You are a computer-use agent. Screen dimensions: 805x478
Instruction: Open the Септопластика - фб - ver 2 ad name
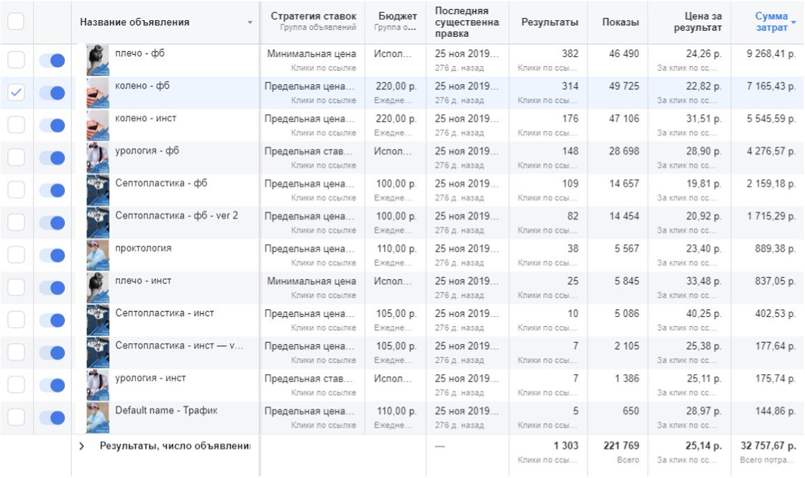(x=176, y=216)
